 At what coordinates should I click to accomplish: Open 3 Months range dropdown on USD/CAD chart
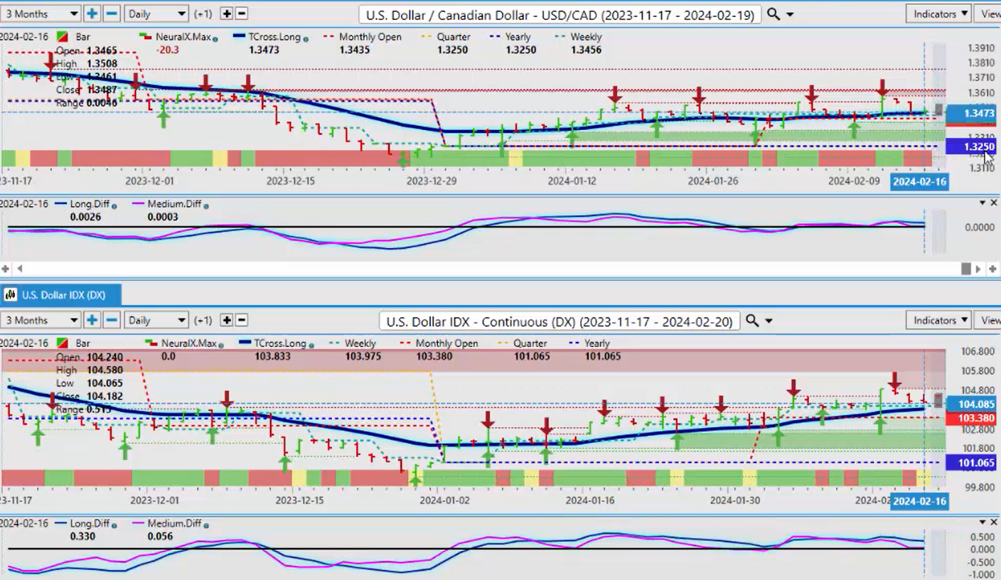40,14
